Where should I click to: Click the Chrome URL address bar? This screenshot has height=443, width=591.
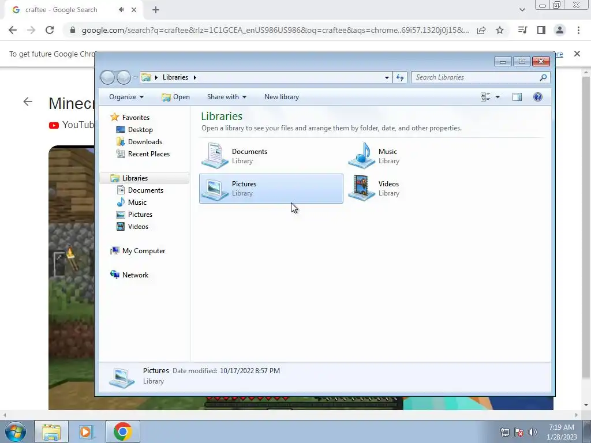coord(275,30)
